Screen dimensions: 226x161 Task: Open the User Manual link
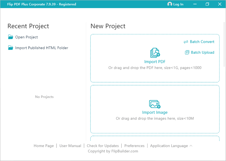click(70, 146)
